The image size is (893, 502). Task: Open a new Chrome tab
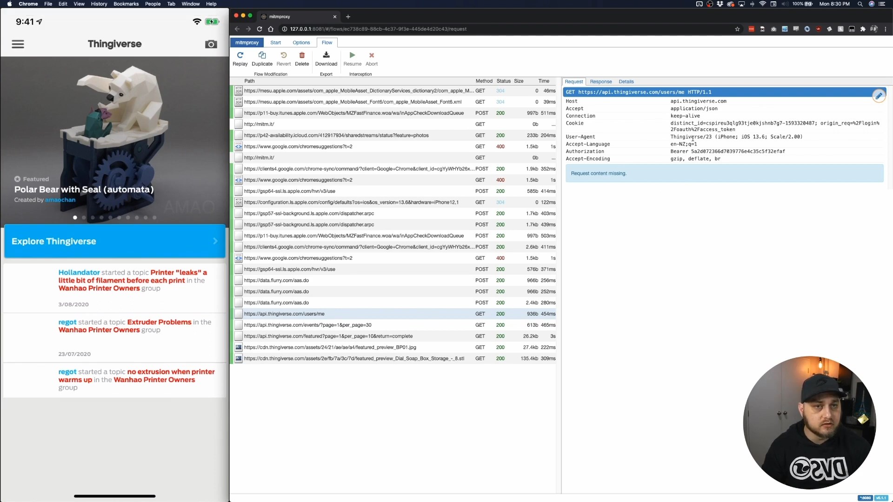(x=348, y=17)
